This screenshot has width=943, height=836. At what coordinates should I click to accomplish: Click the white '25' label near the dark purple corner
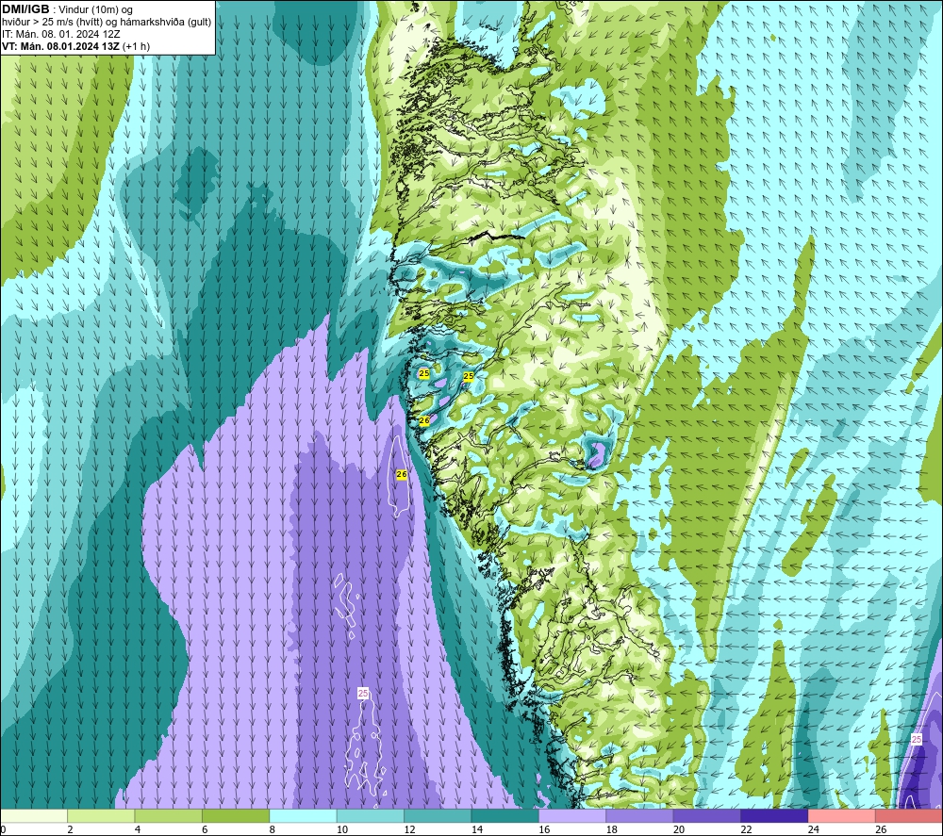click(x=916, y=739)
